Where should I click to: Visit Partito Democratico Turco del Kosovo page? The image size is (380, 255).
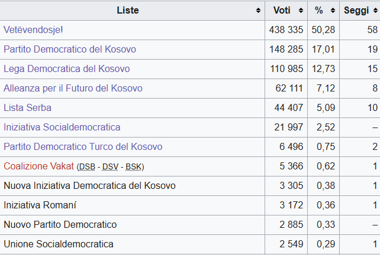coord(83,146)
